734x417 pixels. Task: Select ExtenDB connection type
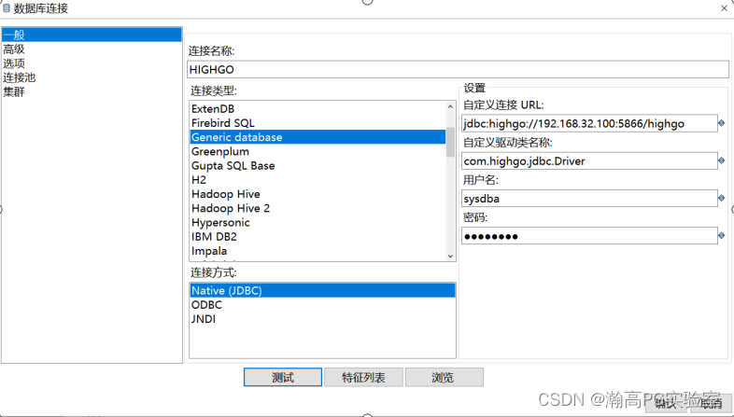point(318,109)
